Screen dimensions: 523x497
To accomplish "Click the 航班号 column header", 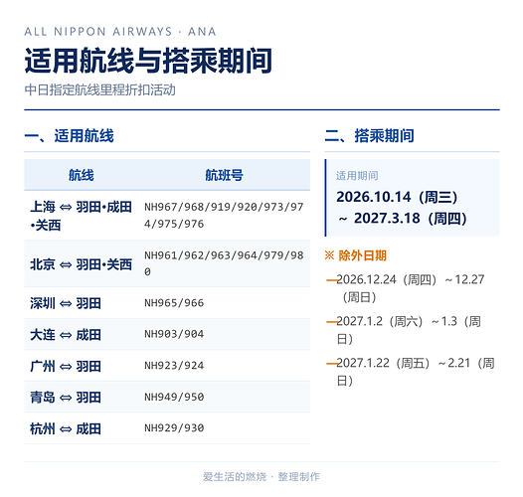I will (x=224, y=175).
